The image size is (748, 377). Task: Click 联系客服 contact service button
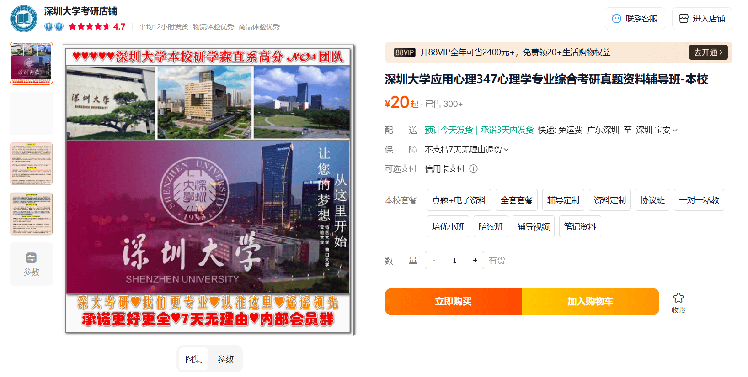[635, 19]
